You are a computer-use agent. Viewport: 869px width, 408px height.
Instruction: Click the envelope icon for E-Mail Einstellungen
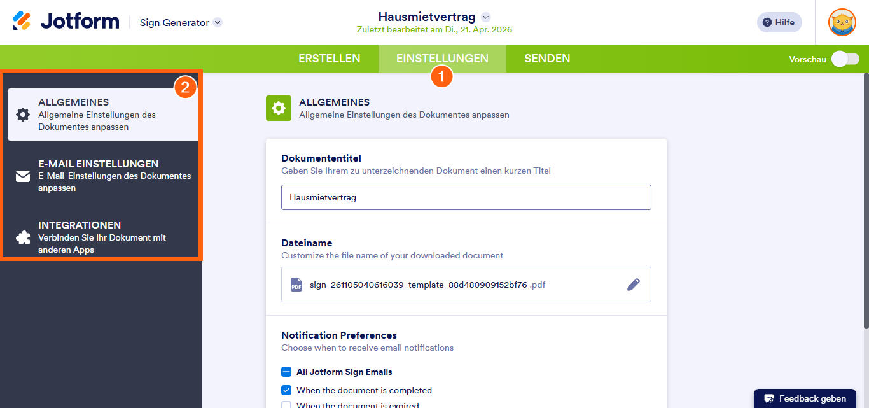[x=23, y=176]
